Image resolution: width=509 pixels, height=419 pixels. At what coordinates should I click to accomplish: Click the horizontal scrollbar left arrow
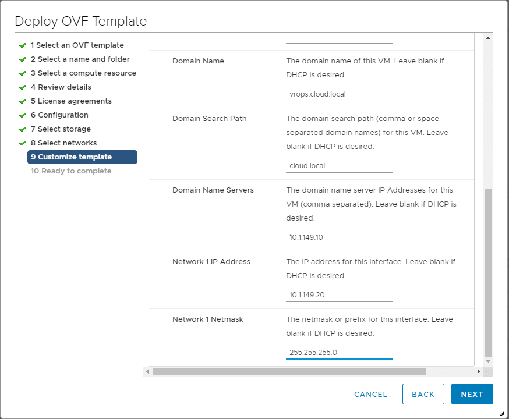coord(147,371)
